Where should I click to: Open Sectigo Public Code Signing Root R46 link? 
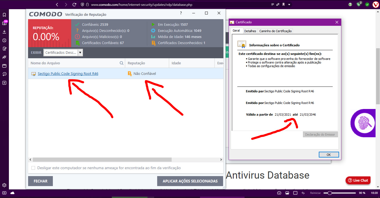coord(68,73)
